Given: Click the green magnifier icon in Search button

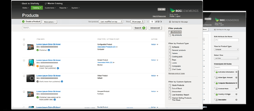Looking at the screenshot, I should point(144,28).
